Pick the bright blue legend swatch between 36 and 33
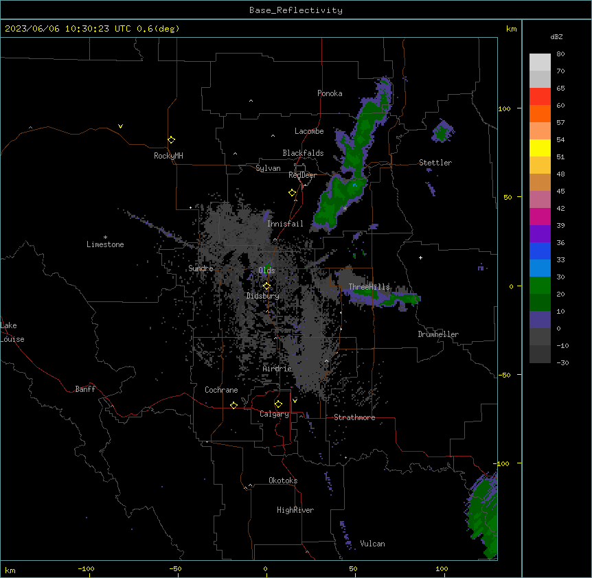 [540, 251]
